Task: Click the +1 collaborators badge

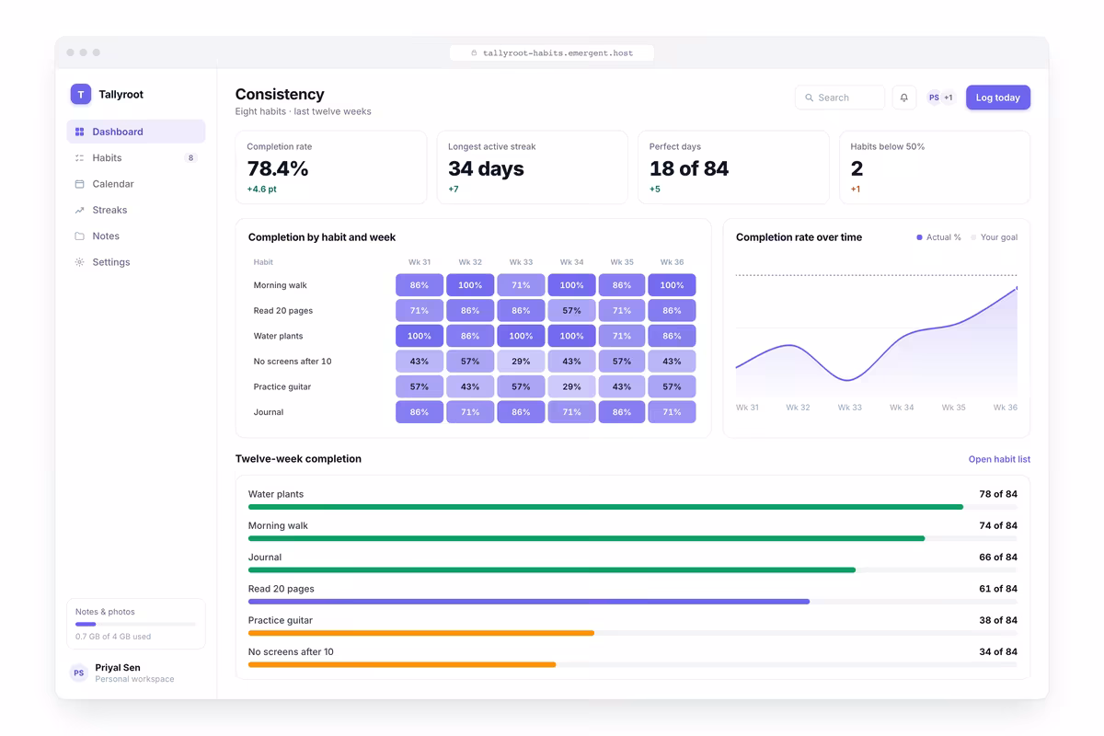Action: pyautogui.click(x=949, y=98)
